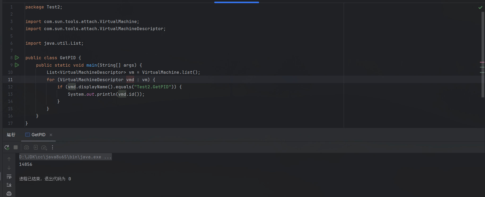The image size is (485, 197).
Task: Click the highlighted vmd variable in for loop
Action: pos(130,80)
